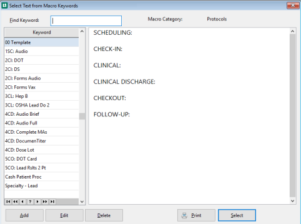Click the page-back double arrow icon
301x224 pixels.
pyautogui.click(x=16, y=202)
